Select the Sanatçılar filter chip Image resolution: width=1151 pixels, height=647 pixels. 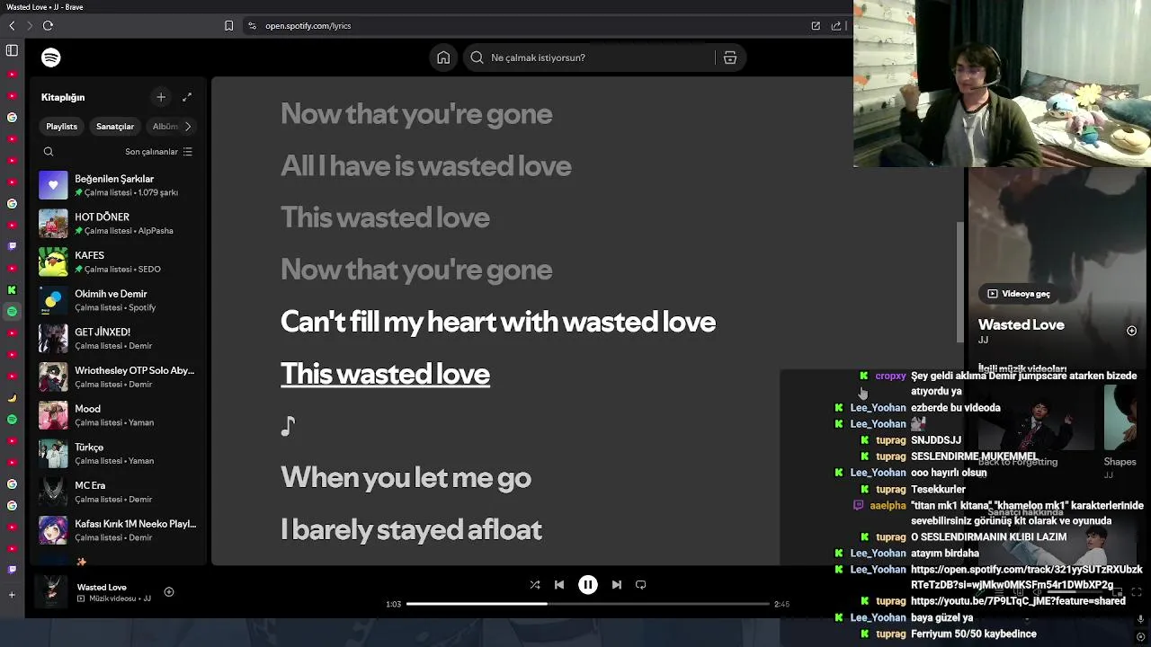pyautogui.click(x=115, y=127)
